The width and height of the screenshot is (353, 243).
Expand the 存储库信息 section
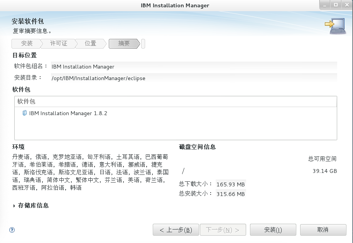[x=14, y=206]
